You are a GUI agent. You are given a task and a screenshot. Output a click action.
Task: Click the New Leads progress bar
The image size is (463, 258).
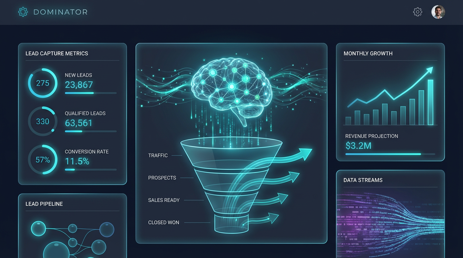(91, 93)
